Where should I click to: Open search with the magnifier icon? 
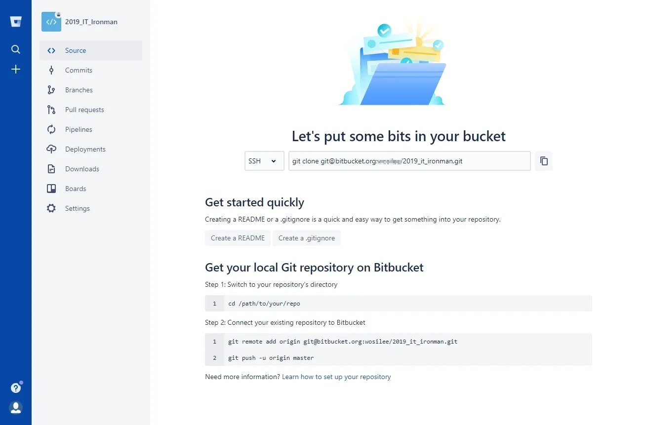[x=16, y=49]
